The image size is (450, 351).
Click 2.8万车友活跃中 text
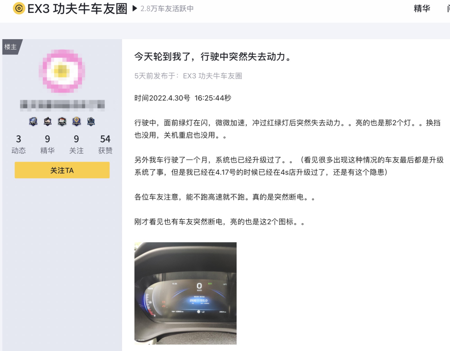pos(167,9)
